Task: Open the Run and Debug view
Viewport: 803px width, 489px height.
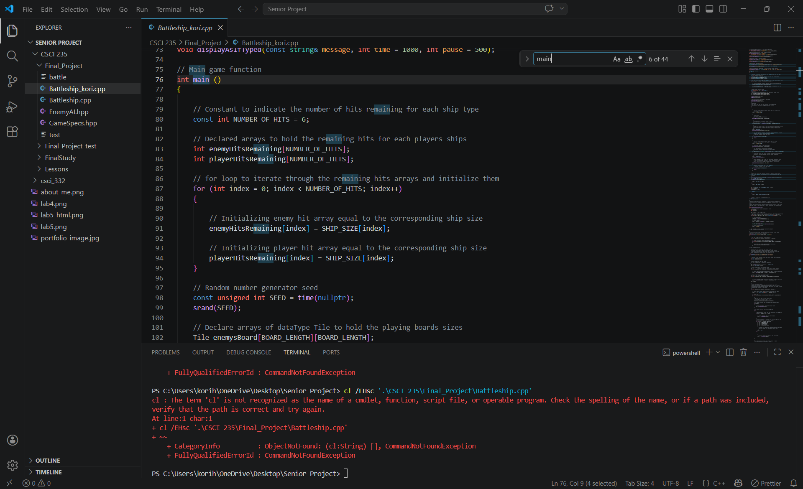Action: click(12, 107)
